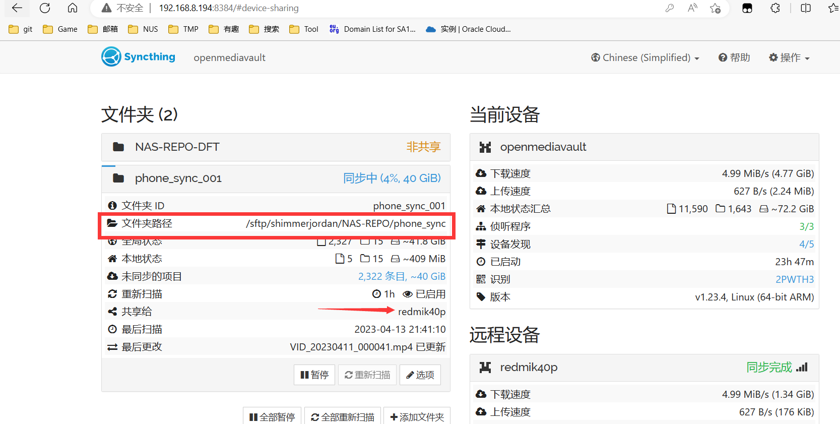
Task: Open folder 选项 options button
Action: click(420, 375)
